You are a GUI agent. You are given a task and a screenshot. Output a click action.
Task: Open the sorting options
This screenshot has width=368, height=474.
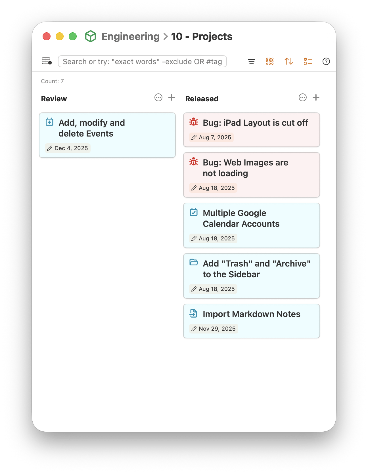coord(289,61)
